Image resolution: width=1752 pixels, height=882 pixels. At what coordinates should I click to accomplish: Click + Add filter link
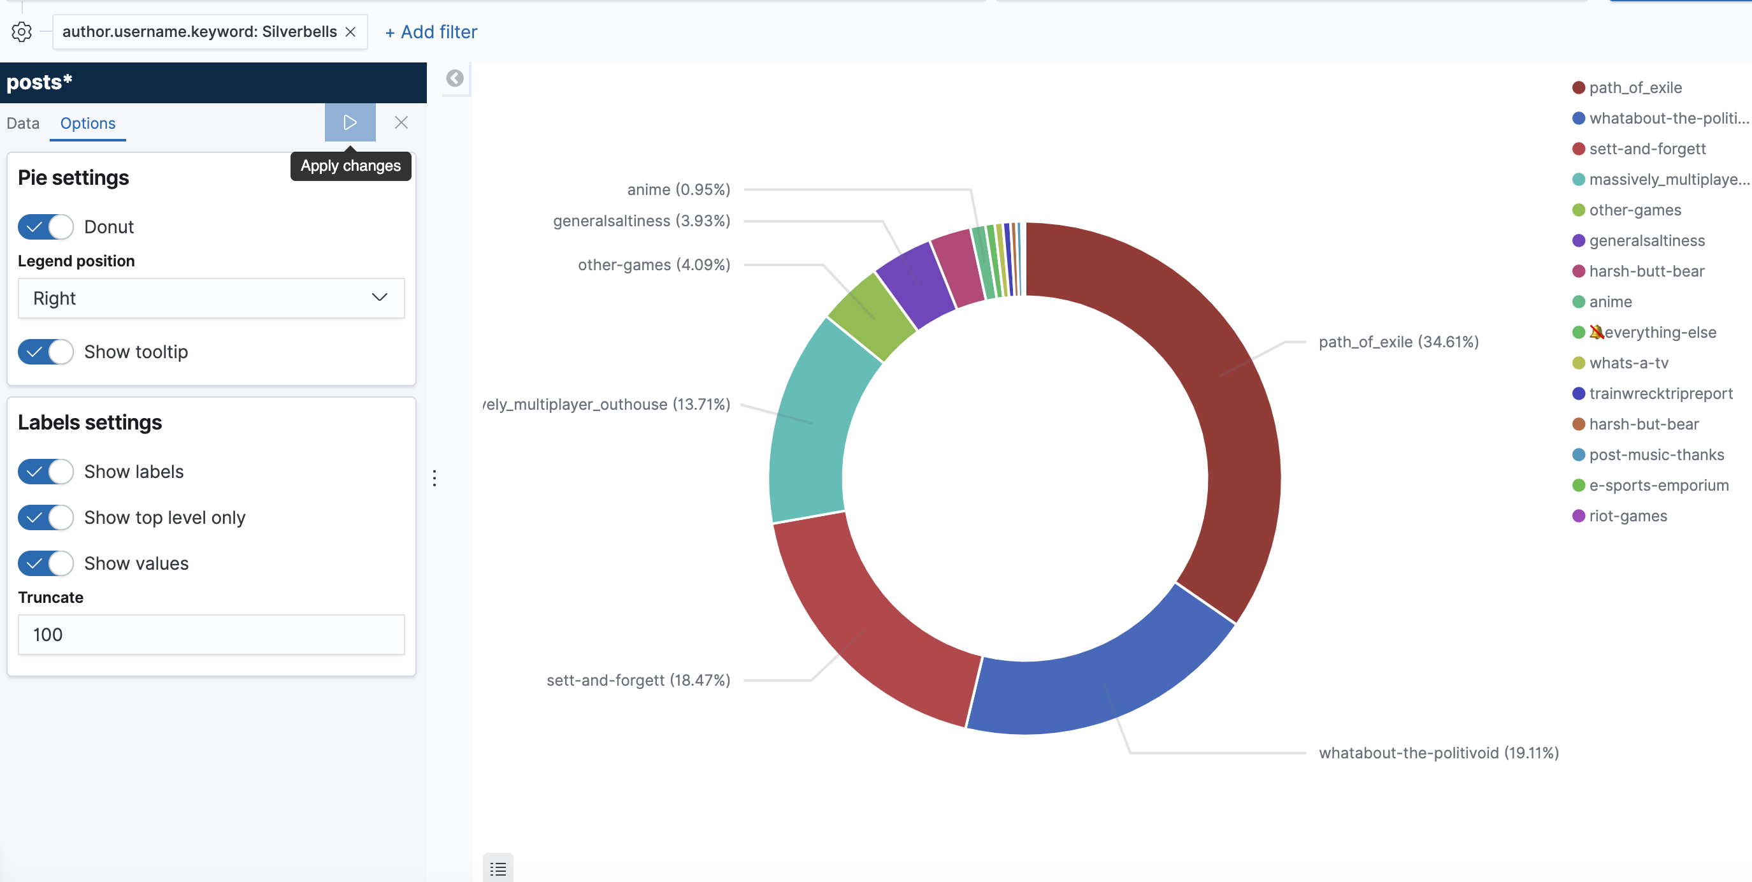(x=431, y=32)
